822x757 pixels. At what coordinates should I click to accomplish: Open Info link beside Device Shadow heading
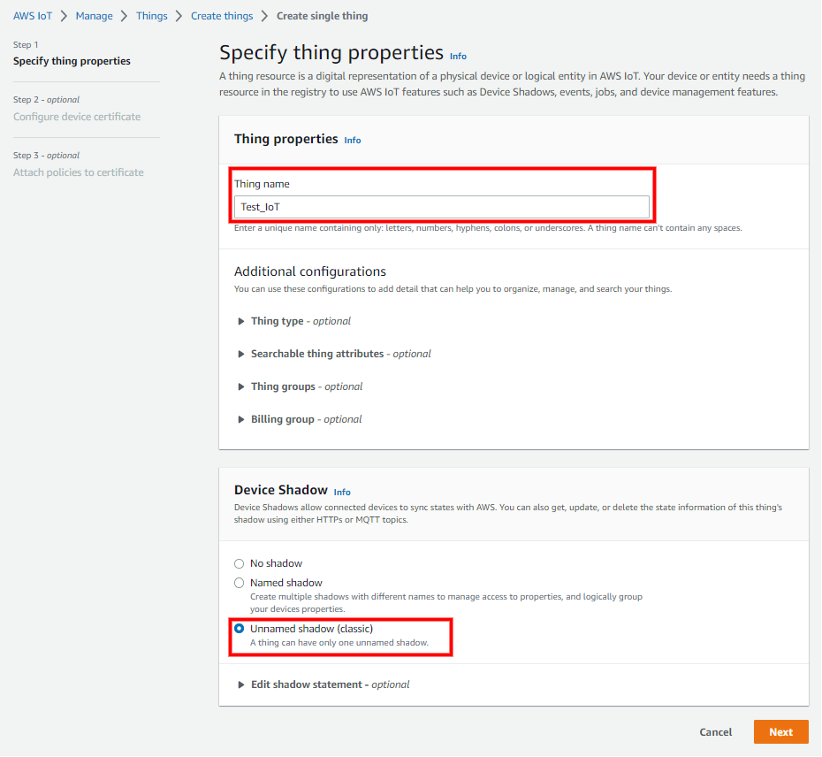(x=342, y=492)
